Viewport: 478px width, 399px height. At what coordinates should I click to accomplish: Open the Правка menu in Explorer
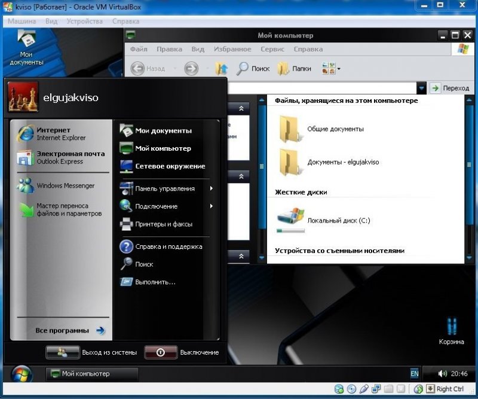click(x=169, y=49)
